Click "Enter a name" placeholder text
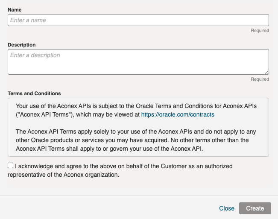 click(x=28, y=20)
